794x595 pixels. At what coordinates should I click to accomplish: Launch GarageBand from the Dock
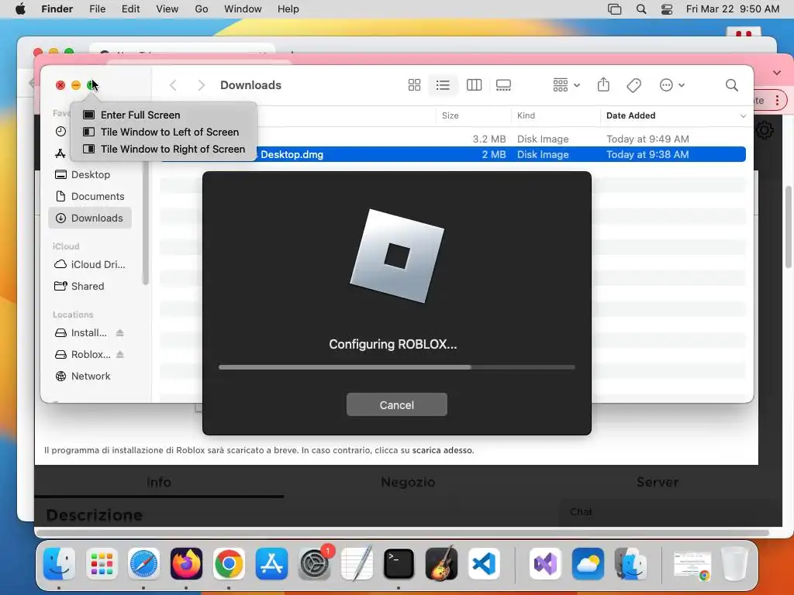coord(441,564)
